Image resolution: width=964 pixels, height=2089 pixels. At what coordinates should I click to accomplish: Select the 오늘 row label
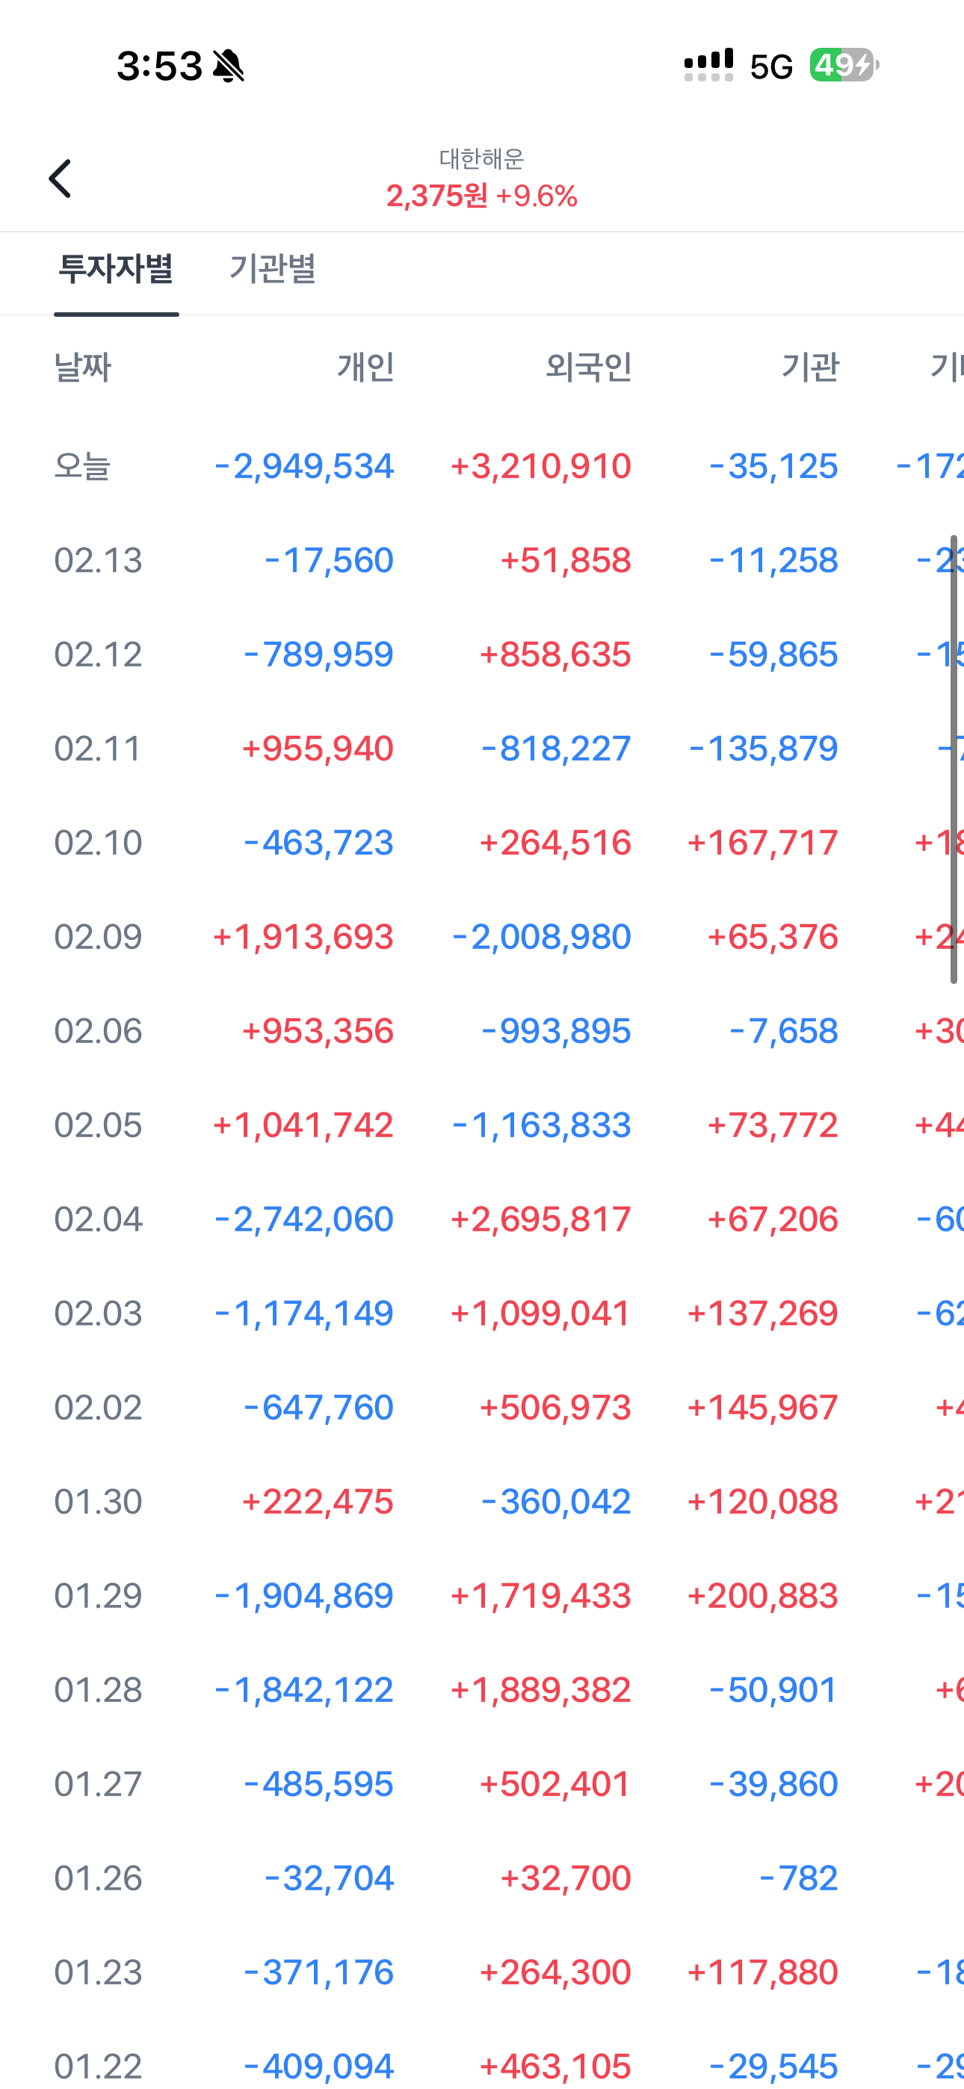82,467
